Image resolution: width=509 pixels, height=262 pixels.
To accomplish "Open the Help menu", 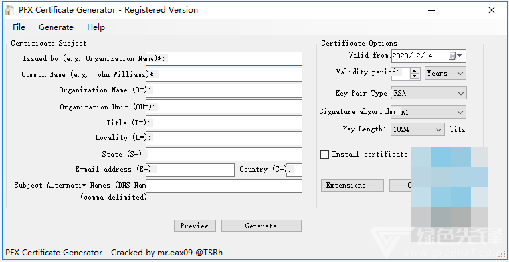I will [x=96, y=27].
